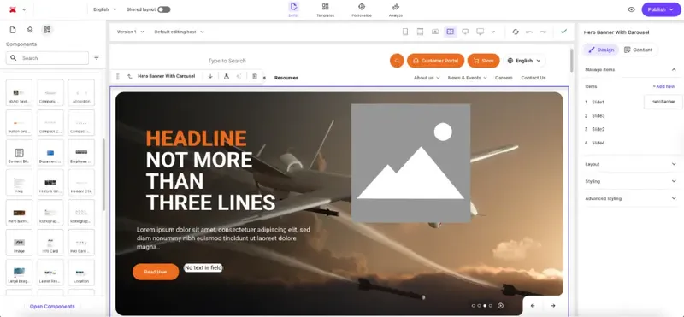
Task: Click the Publish button
Action: (x=661, y=9)
